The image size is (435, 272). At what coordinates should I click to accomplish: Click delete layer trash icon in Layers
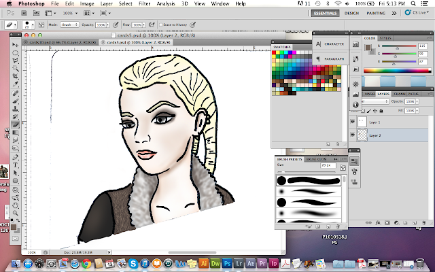(423, 223)
